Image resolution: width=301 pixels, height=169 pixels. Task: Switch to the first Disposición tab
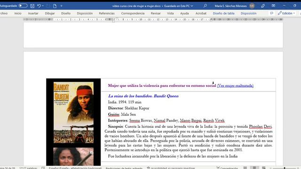pyautogui.click(x=85, y=13)
